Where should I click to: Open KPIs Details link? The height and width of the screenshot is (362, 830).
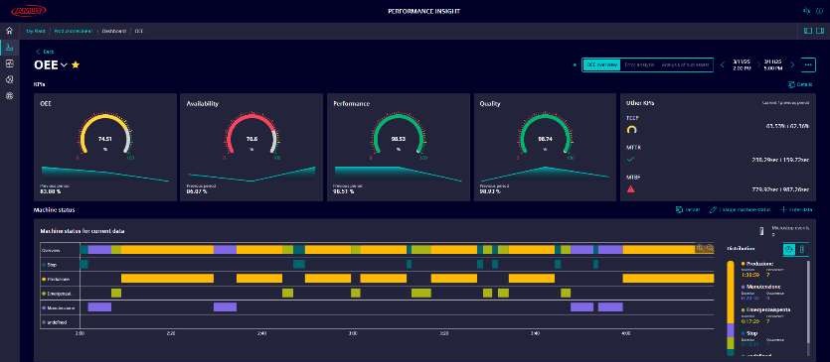click(800, 84)
